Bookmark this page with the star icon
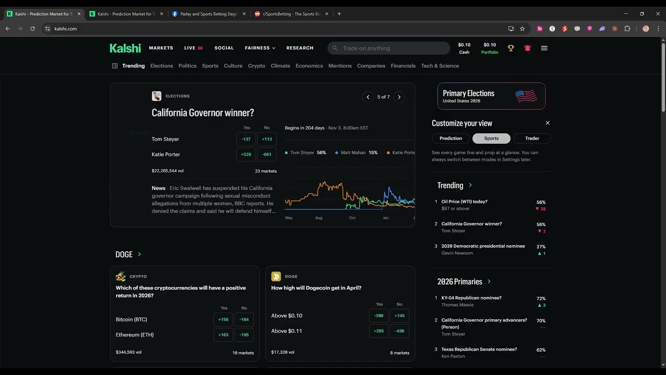 522,29
